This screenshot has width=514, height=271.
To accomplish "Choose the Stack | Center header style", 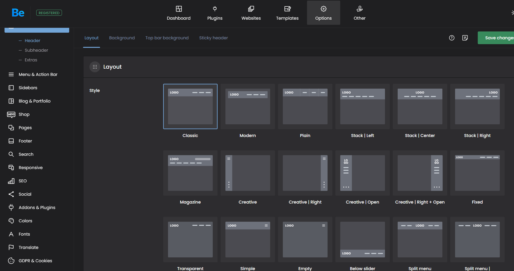I will coord(420,106).
